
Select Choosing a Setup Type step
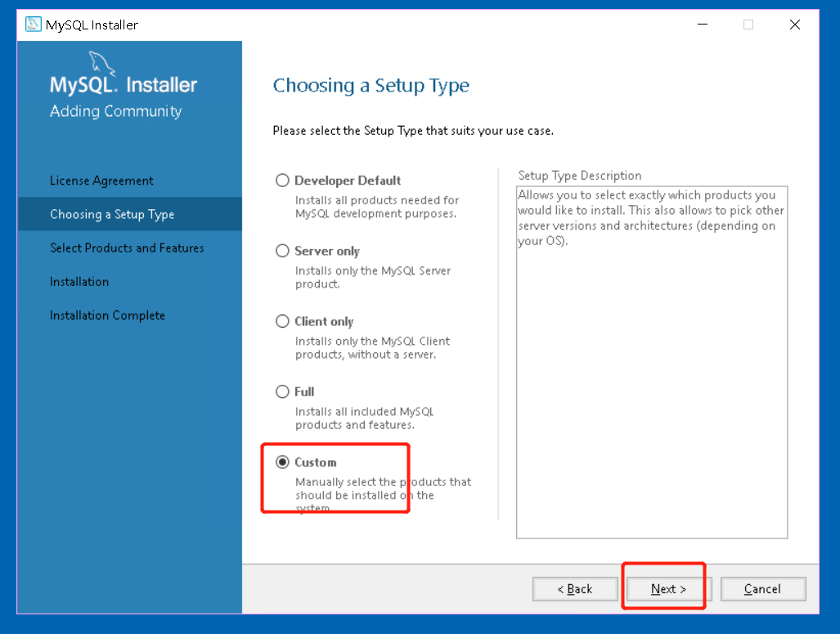[130, 214]
